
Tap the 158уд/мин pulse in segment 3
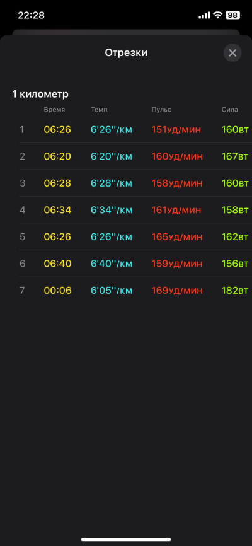pyautogui.click(x=177, y=183)
